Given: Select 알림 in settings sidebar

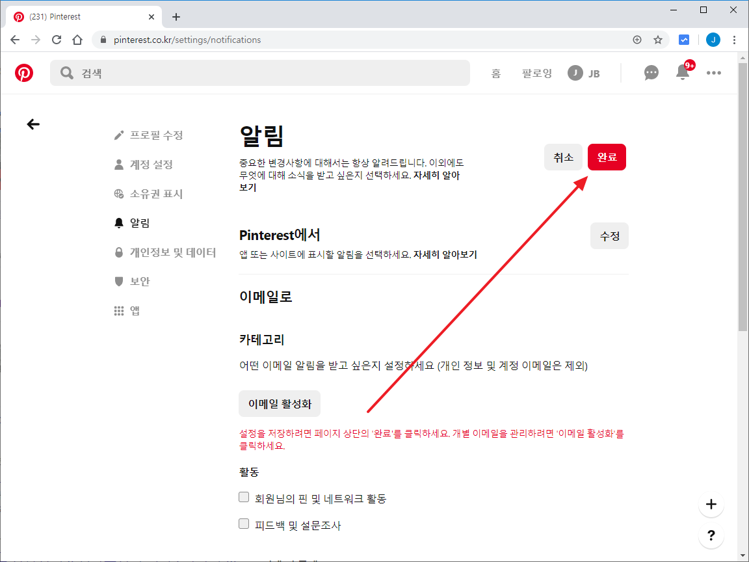Looking at the screenshot, I should (132, 223).
